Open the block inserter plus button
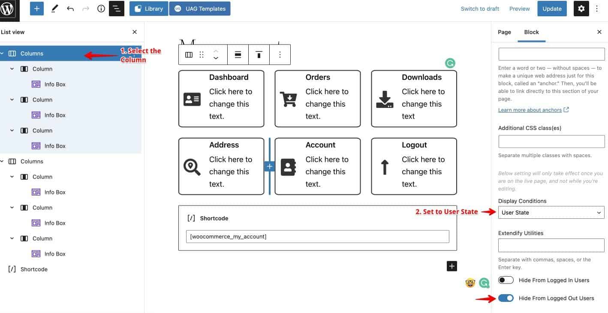608x313 pixels. click(x=37, y=9)
